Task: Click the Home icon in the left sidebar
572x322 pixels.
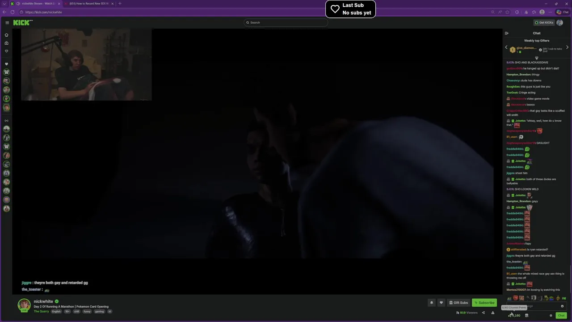Action: click(6, 35)
